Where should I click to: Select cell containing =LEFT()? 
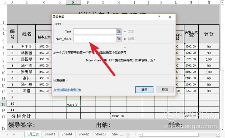click(x=73, y=103)
